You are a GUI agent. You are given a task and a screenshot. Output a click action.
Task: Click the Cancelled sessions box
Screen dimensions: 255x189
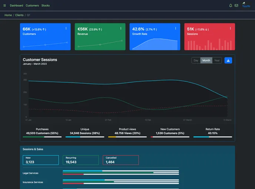point(120,160)
